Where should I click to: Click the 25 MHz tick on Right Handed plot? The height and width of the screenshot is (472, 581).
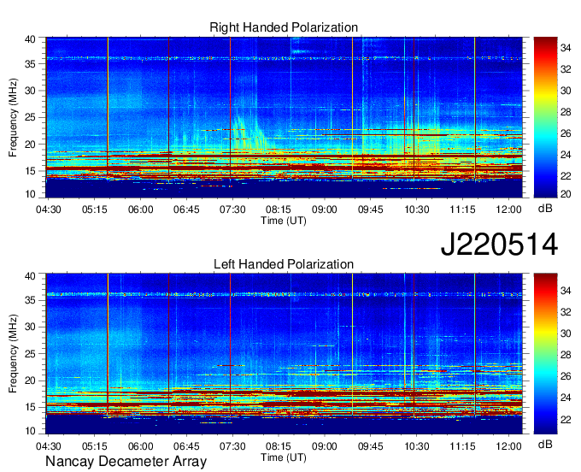point(30,117)
